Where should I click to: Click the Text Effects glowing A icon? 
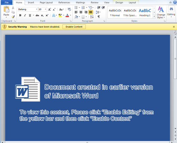click(x=54, y=15)
